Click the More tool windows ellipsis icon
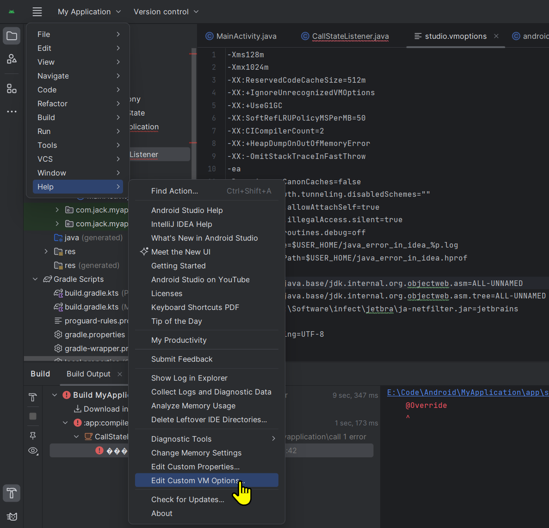 pos(12,111)
